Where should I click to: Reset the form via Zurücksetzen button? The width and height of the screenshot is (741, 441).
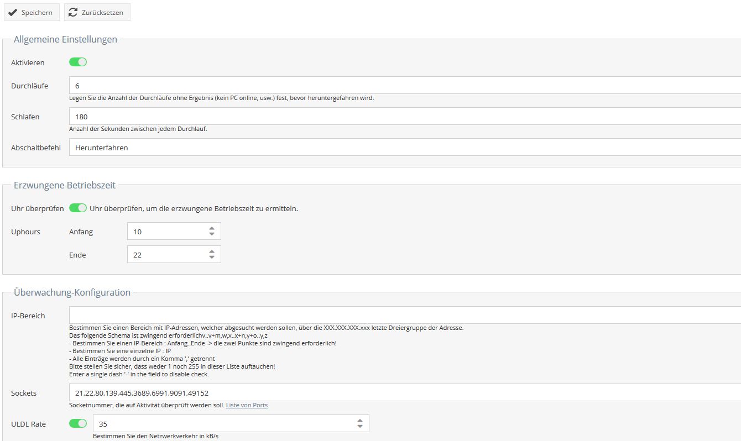97,13
